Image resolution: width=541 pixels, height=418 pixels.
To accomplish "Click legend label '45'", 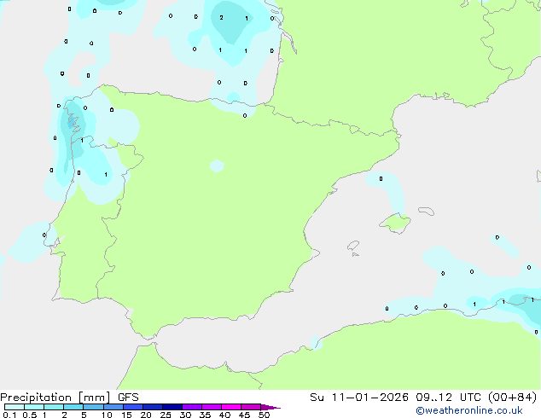I will click(244, 415).
